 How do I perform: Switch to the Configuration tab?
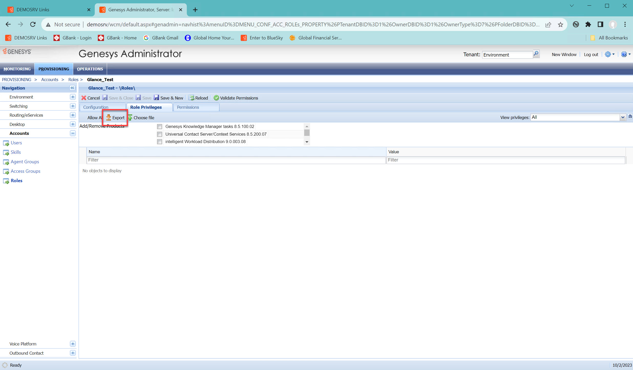pyautogui.click(x=102, y=107)
